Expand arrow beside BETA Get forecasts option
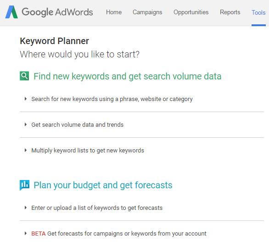269x242 pixels. click(x=26, y=233)
